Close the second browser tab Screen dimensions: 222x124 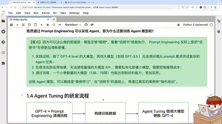pyautogui.click(x=61, y=2)
